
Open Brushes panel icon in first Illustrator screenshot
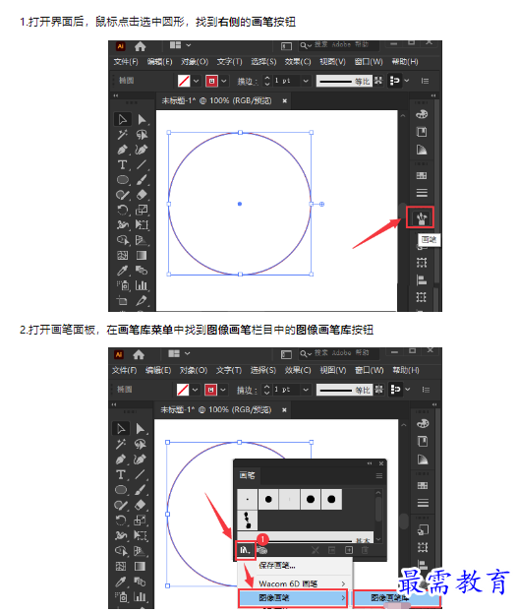click(421, 217)
